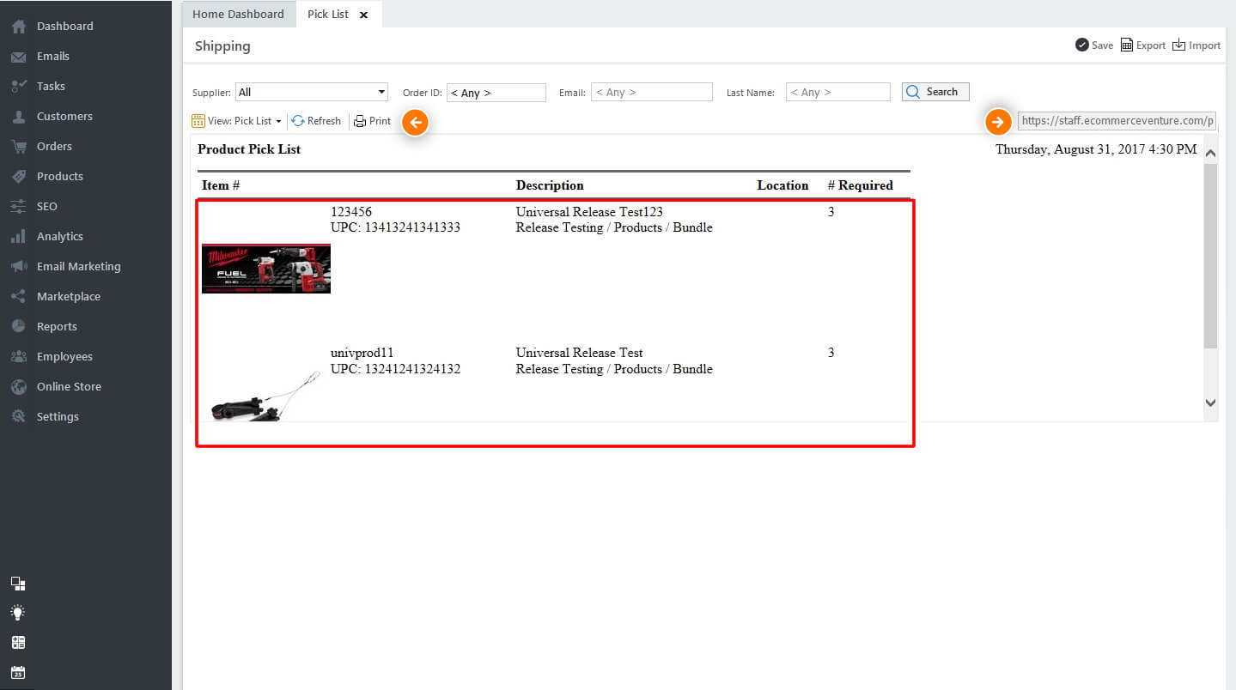Image resolution: width=1236 pixels, height=690 pixels.
Task: Open the Marketplace sidebar entry
Action: coord(69,297)
